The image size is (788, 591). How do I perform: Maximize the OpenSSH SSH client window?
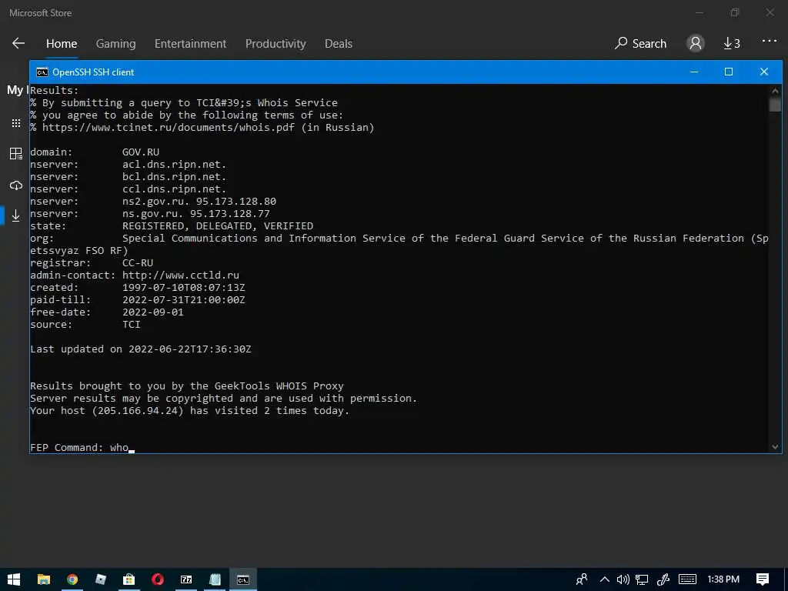point(728,72)
